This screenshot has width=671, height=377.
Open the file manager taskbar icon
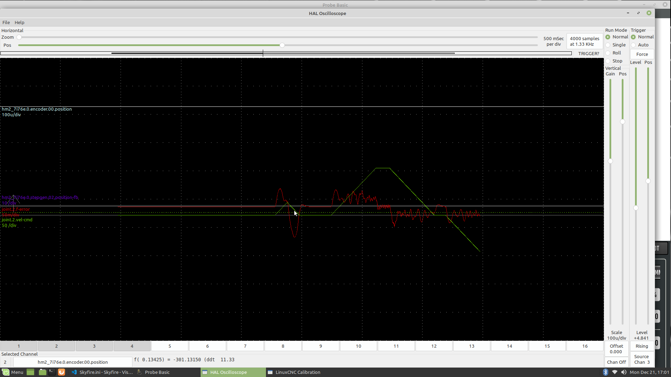click(42, 372)
